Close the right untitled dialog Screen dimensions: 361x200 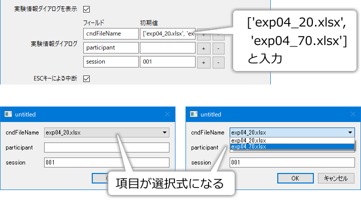coord(353,114)
